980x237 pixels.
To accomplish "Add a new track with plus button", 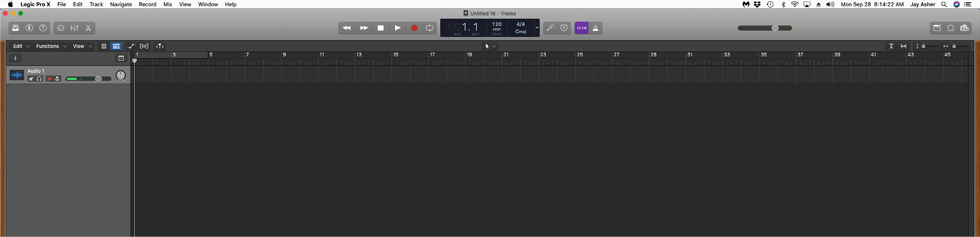I will pyautogui.click(x=15, y=58).
